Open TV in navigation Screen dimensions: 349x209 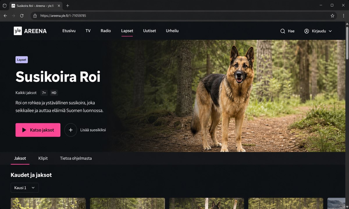(88, 31)
